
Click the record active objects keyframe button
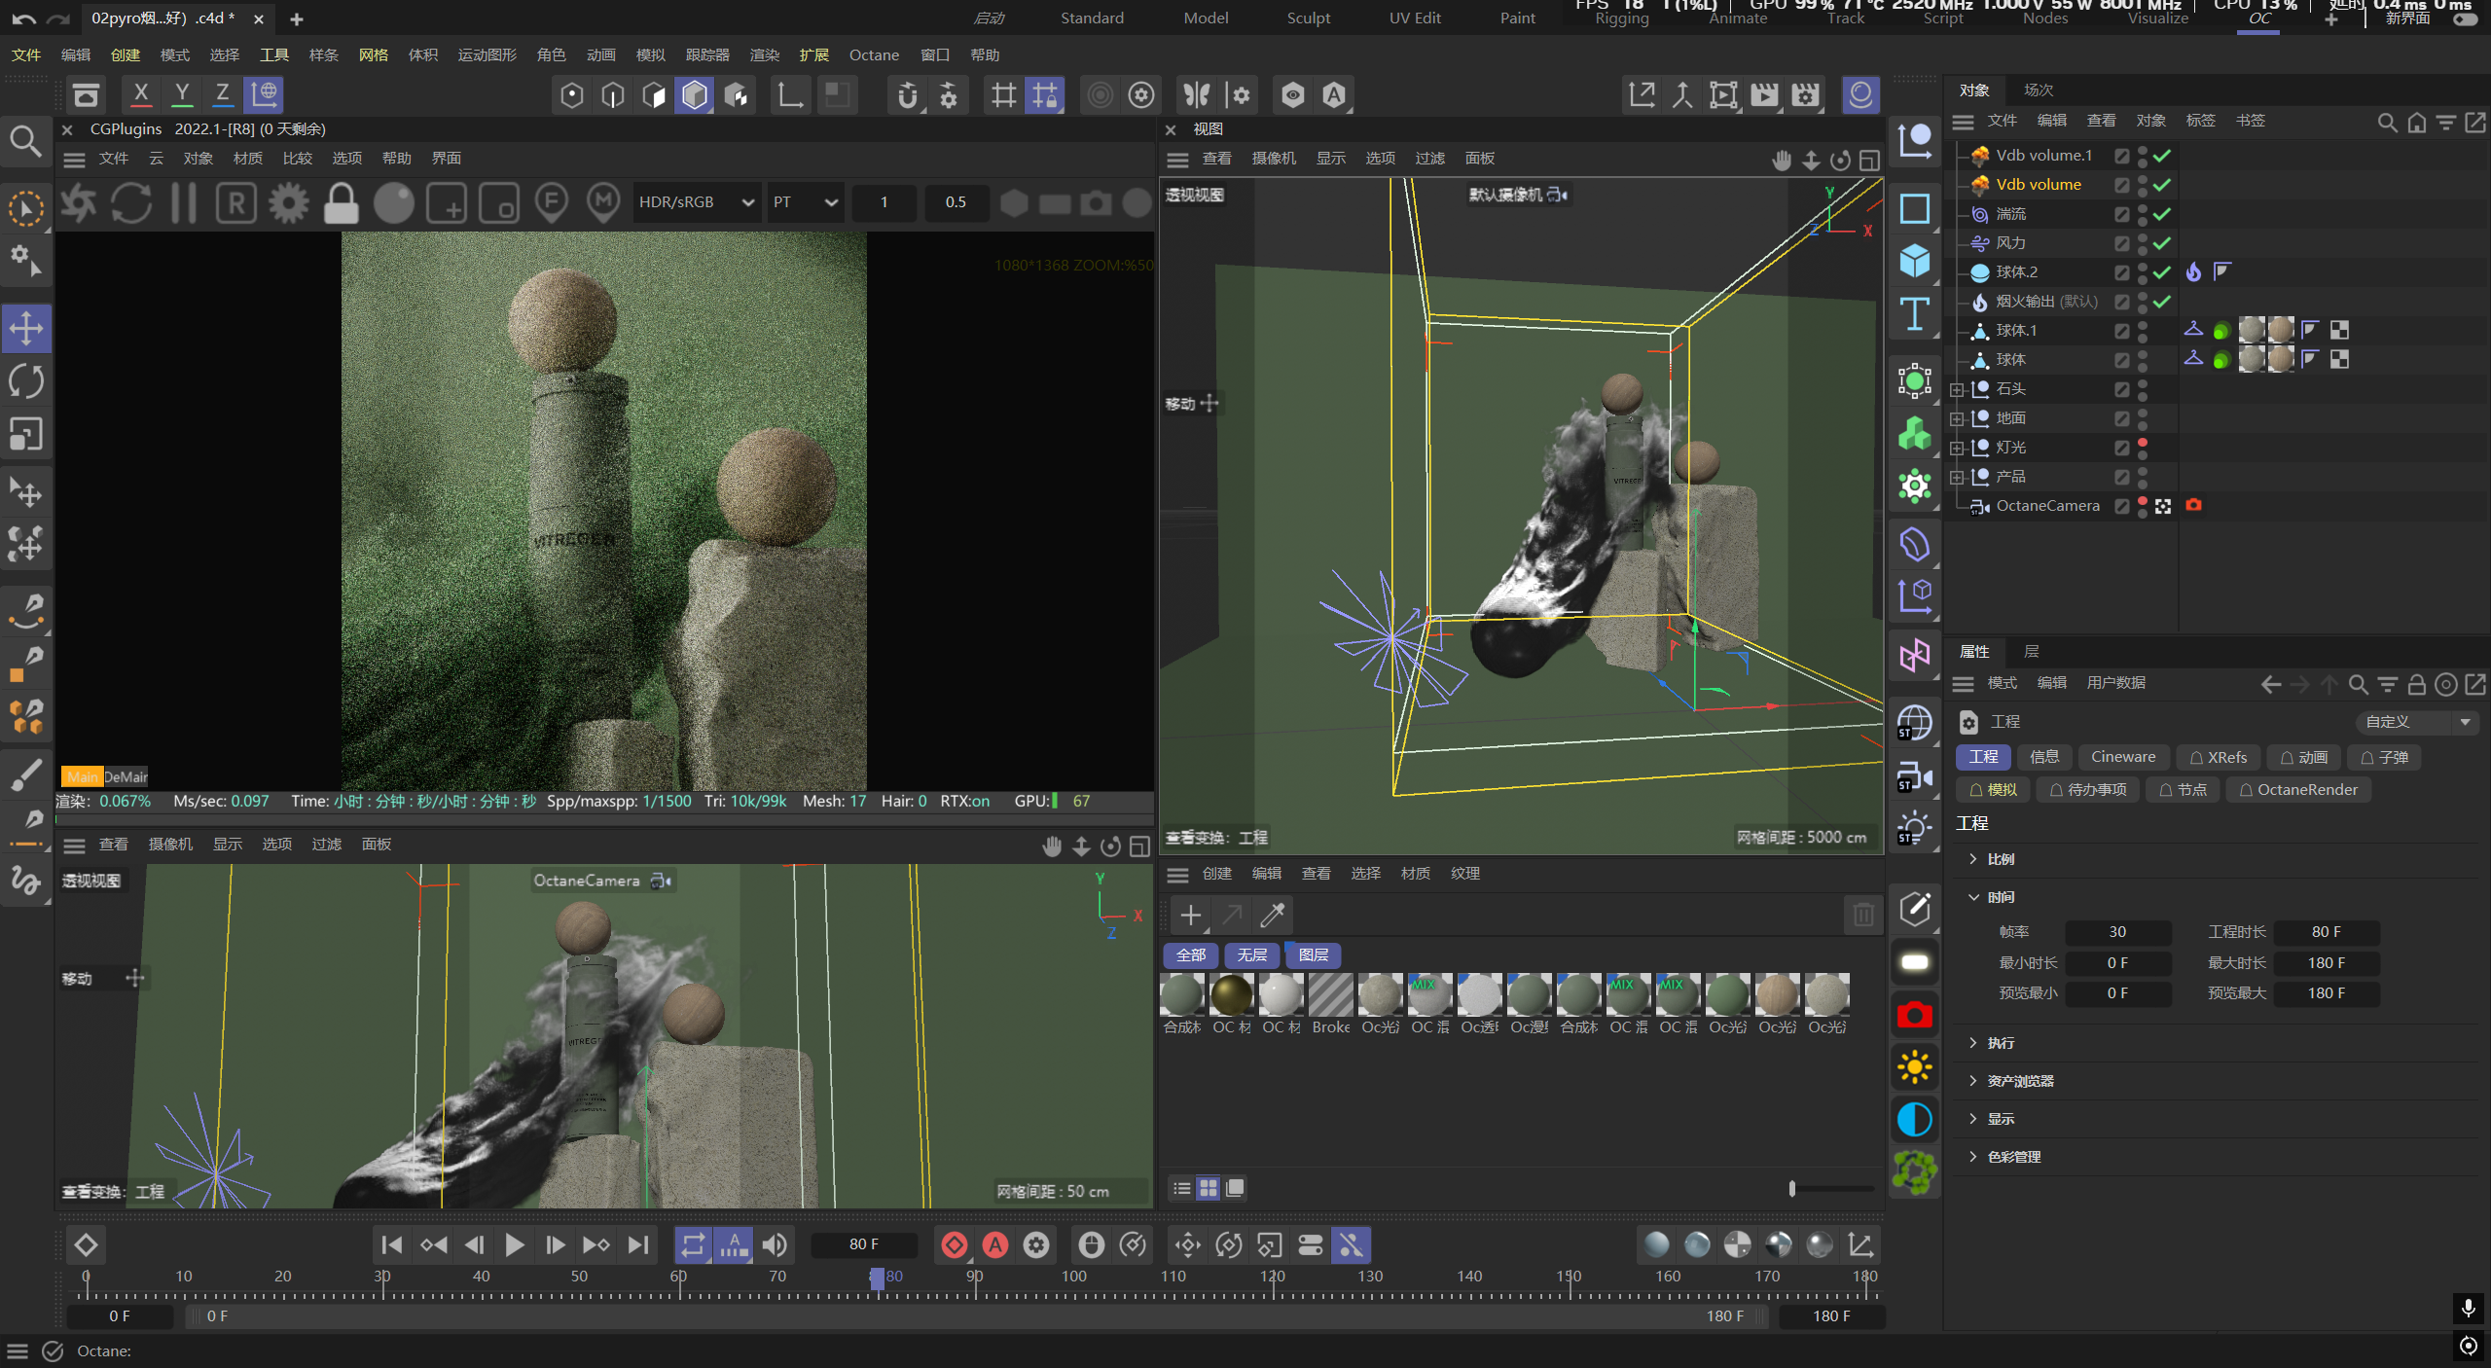955,1245
